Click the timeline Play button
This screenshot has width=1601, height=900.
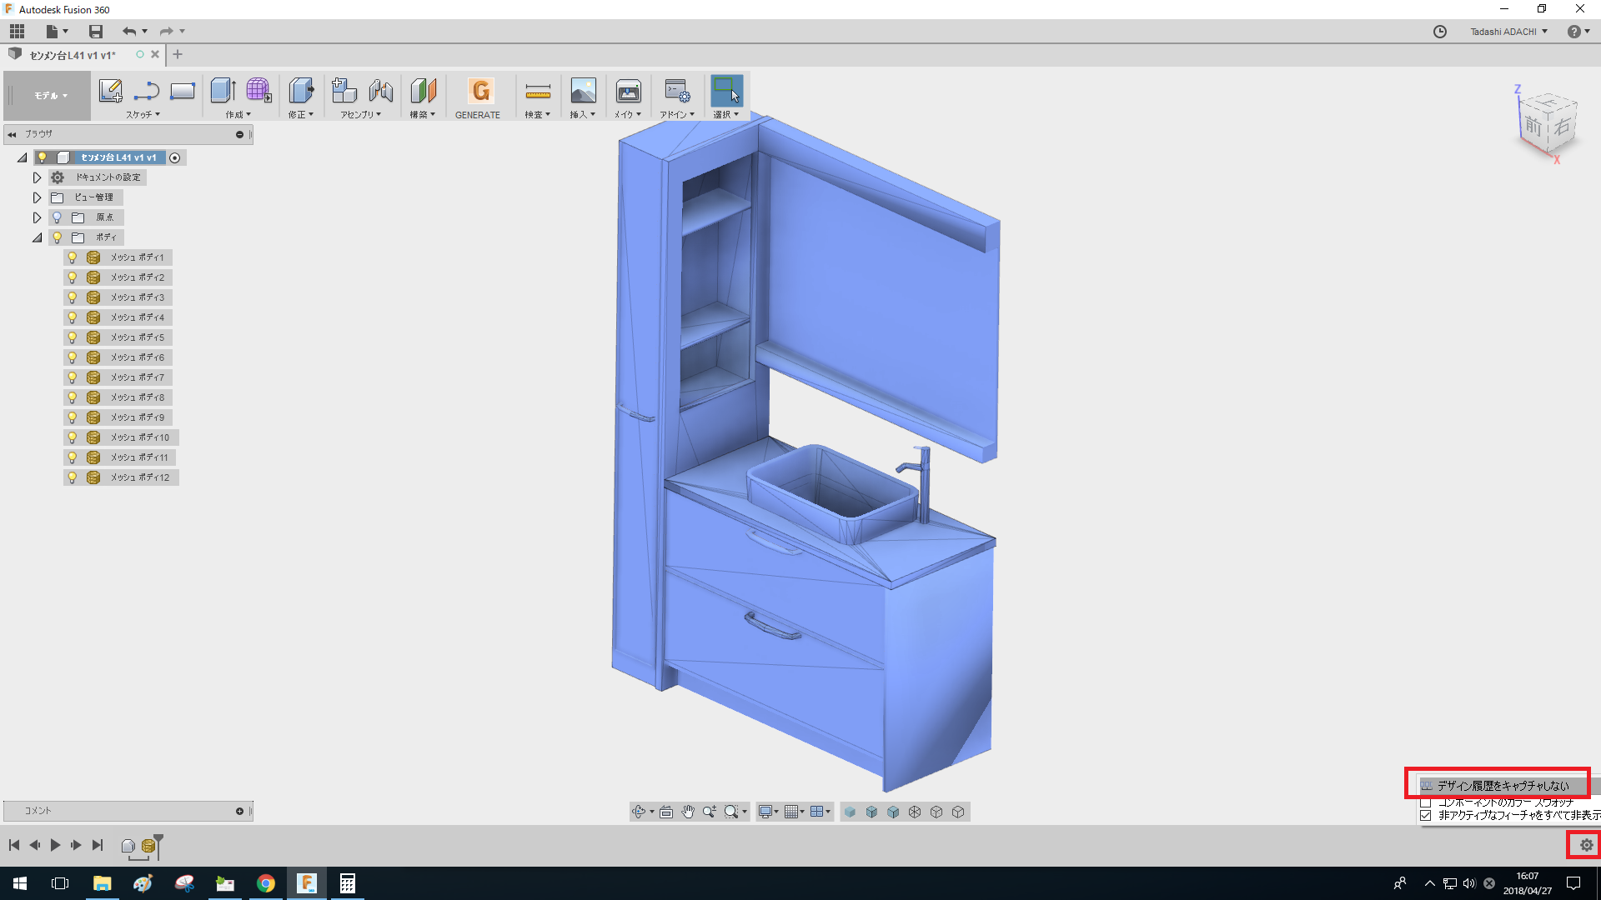[55, 845]
